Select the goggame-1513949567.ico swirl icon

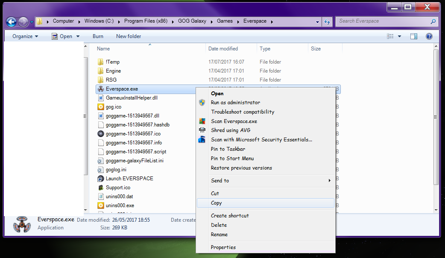[100, 134]
